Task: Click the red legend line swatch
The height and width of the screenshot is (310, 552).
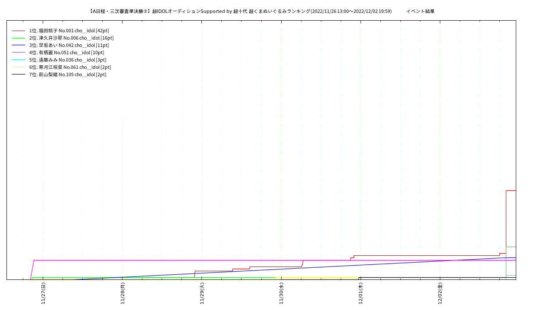Action: point(19,31)
